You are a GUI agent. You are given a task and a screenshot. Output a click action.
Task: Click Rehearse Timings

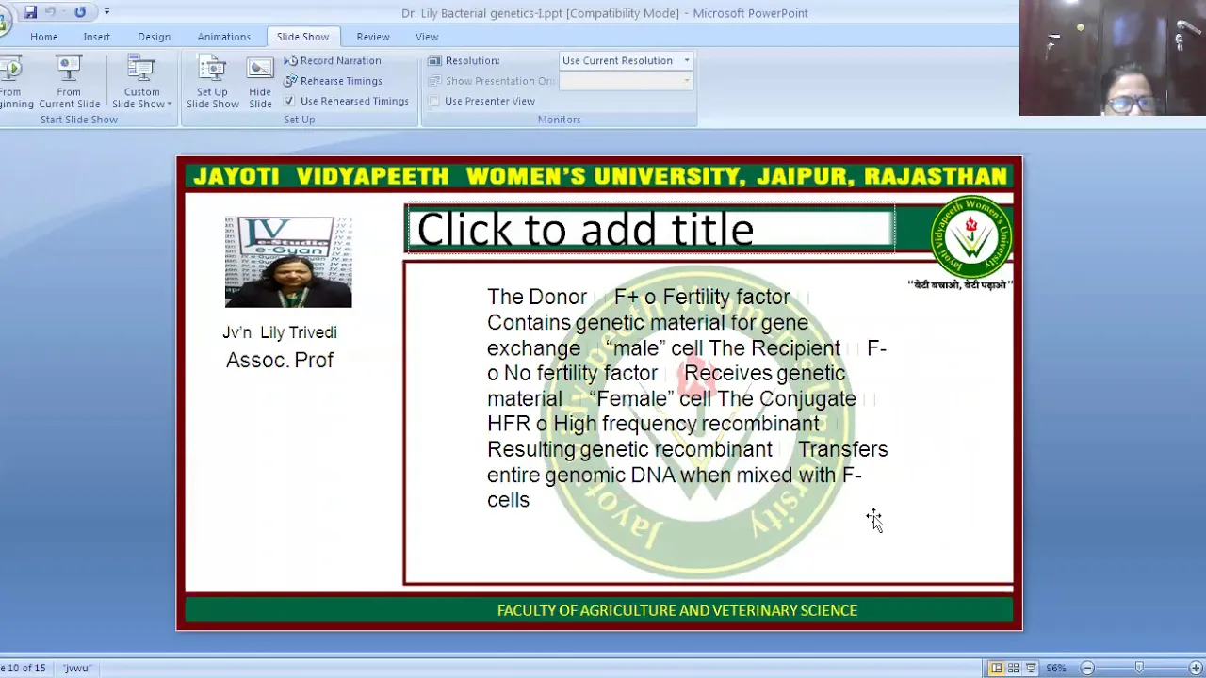click(333, 81)
